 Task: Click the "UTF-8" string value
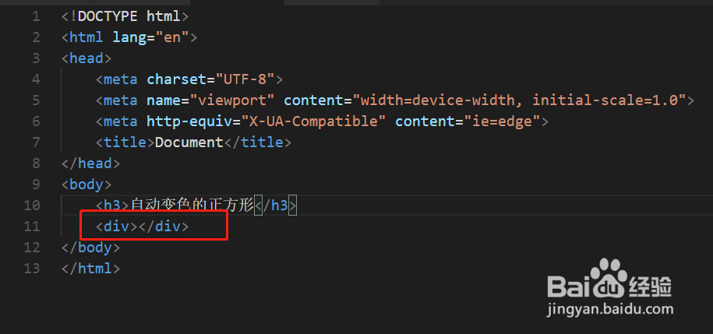[245, 79]
